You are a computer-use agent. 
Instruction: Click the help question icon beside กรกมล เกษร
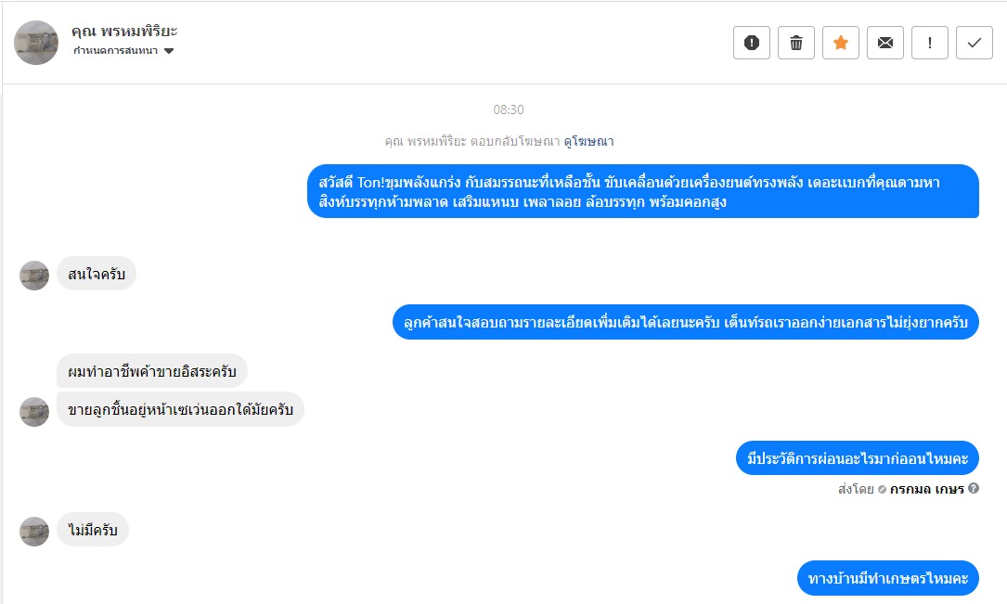coord(974,488)
